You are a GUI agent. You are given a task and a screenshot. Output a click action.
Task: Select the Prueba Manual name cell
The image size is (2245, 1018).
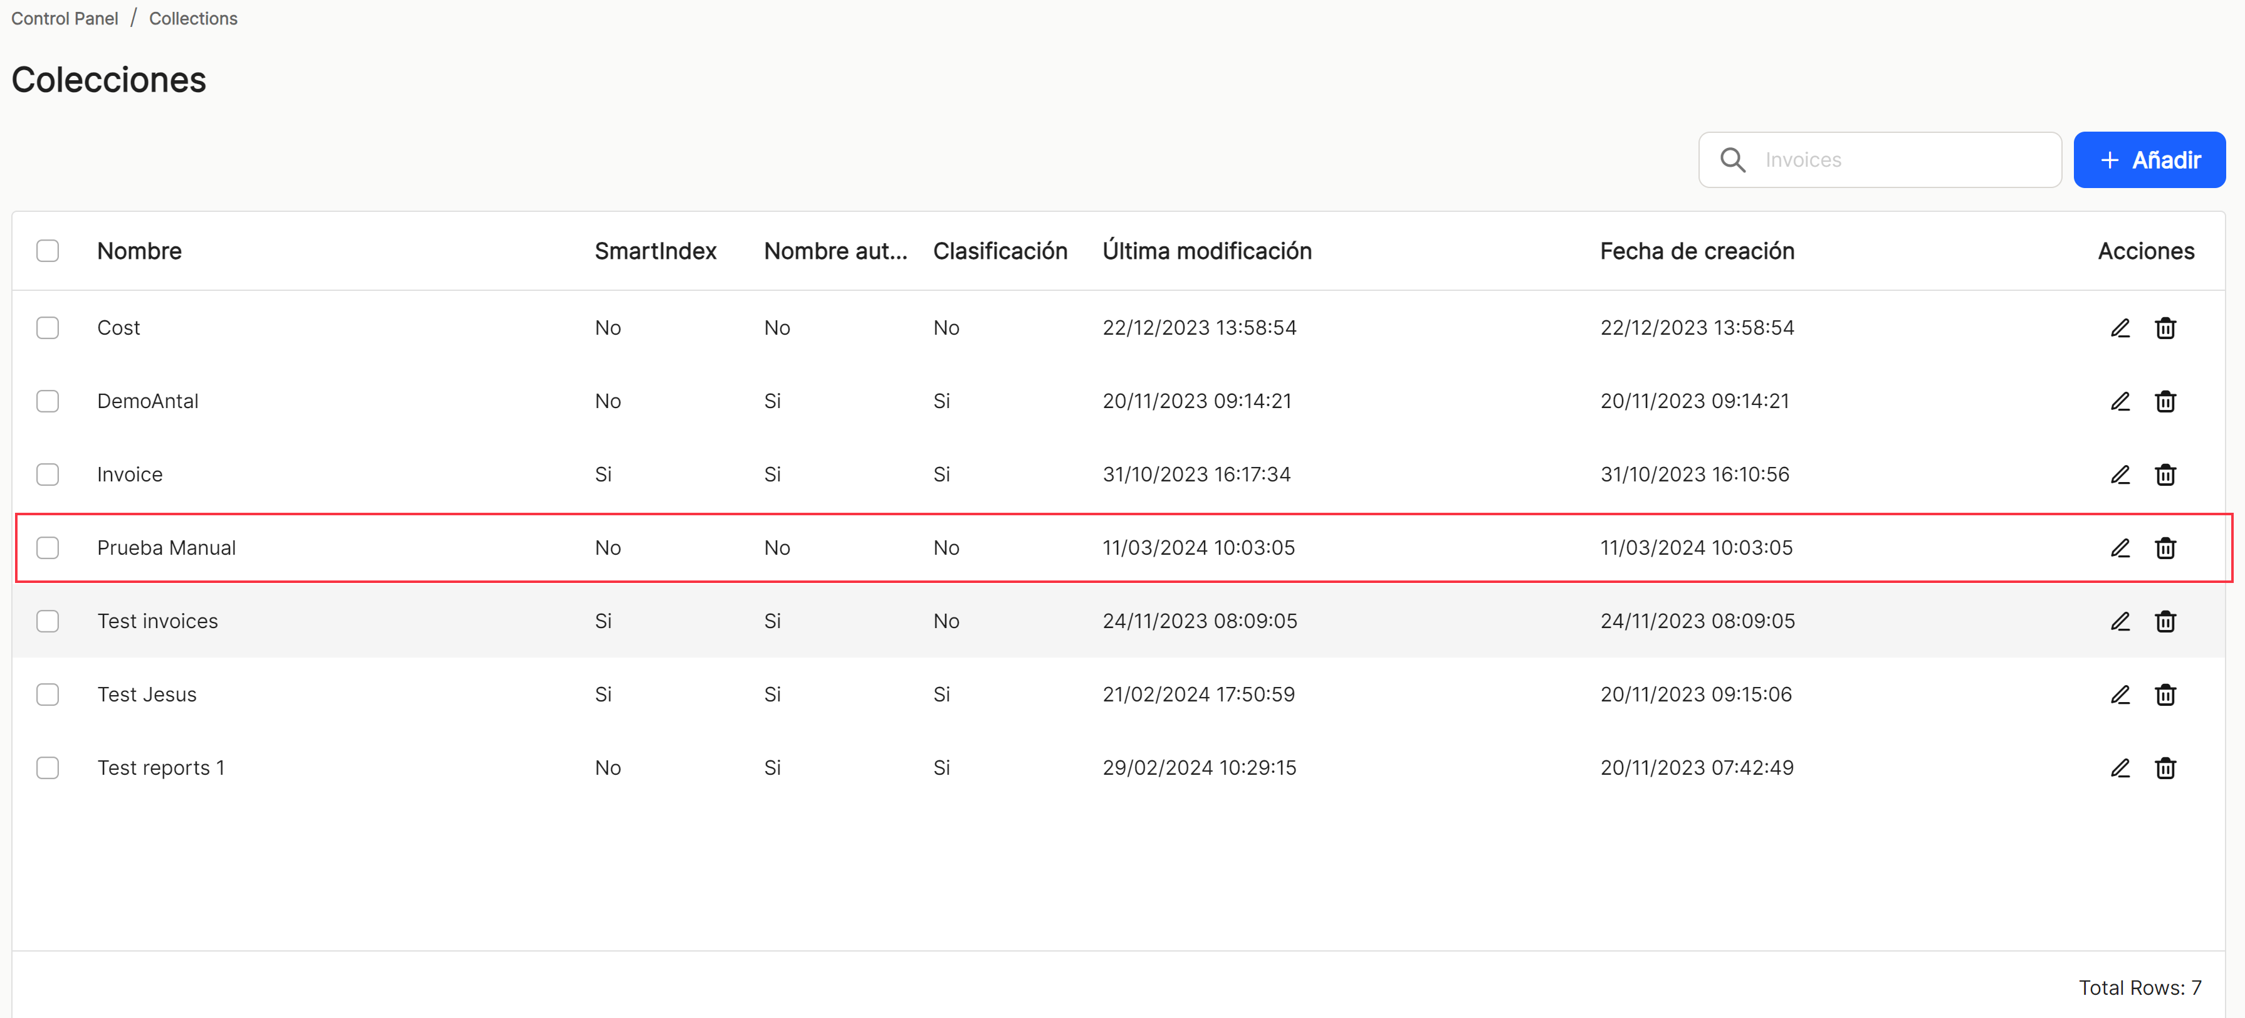coord(167,547)
